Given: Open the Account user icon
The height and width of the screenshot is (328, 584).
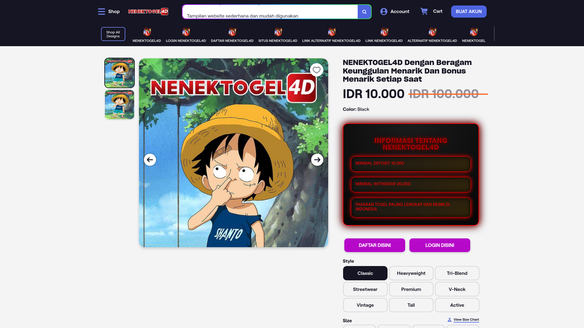Looking at the screenshot, I should click(384, 12).
